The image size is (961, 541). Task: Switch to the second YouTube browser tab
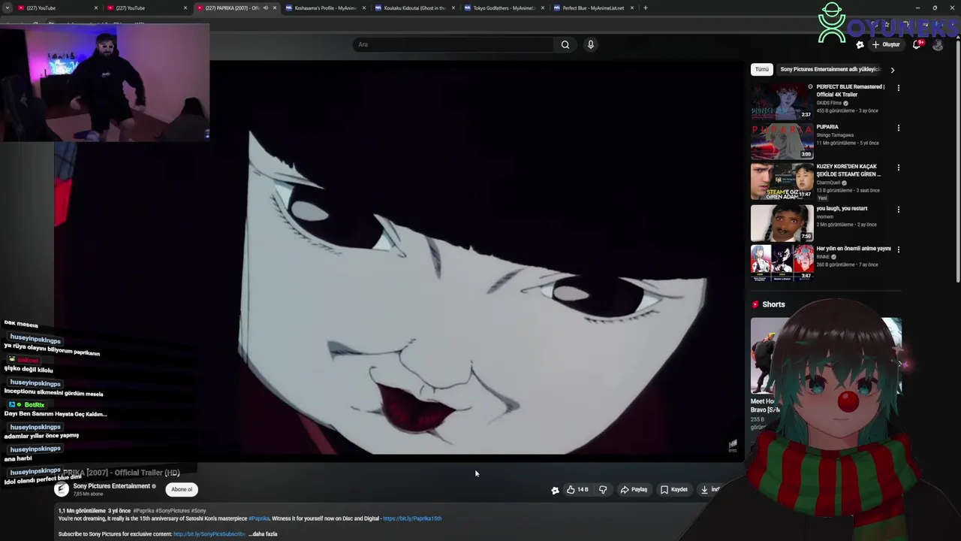point(144,8)
